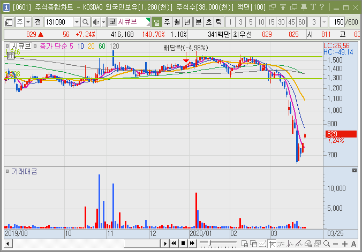Expand the interval dropdown next to 3

(x=324, y=22)
